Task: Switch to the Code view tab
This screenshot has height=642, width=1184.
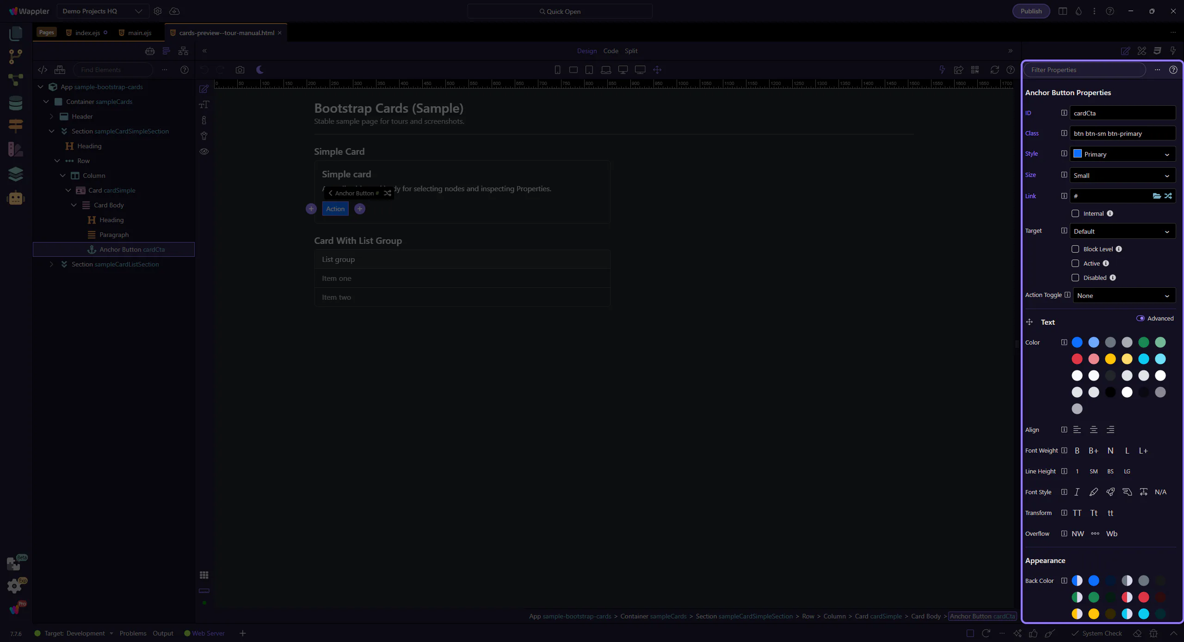Action: pyautogui.click(x=610, y=51)
